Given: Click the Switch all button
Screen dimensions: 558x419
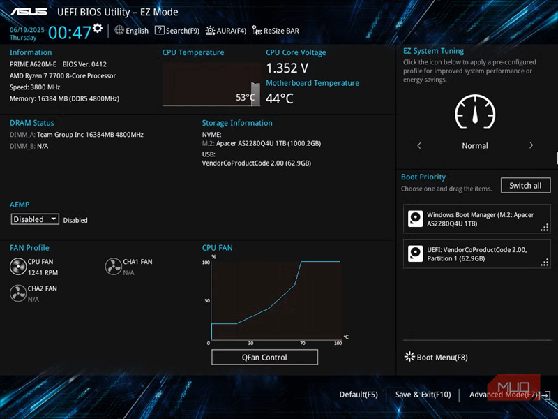Looking at the screenshot, I should coord(525,186).
